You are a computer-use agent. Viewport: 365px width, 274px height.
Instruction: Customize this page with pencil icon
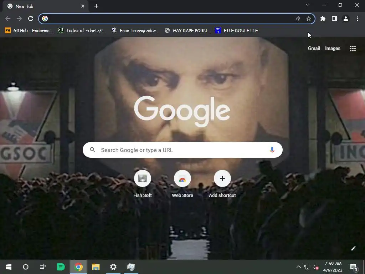point(353,248)
